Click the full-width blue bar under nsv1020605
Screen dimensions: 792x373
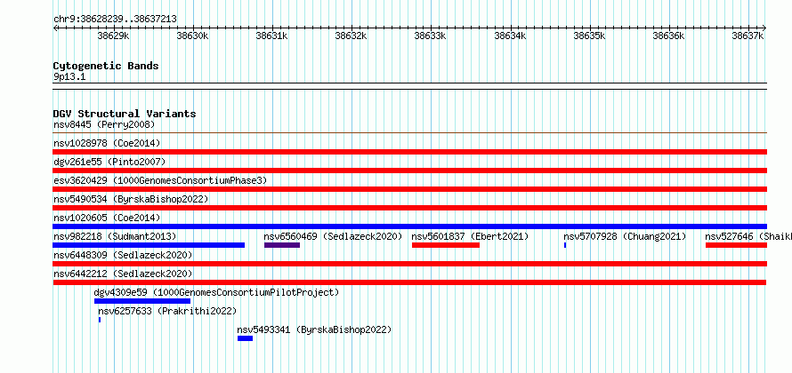(409, 226)
